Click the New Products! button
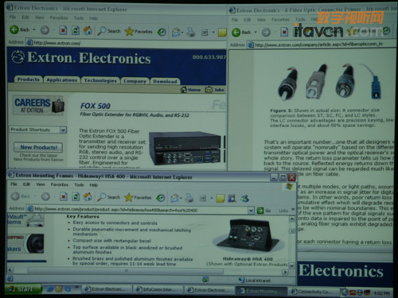Viewport: 398px width, 298px height. point(38,147)
